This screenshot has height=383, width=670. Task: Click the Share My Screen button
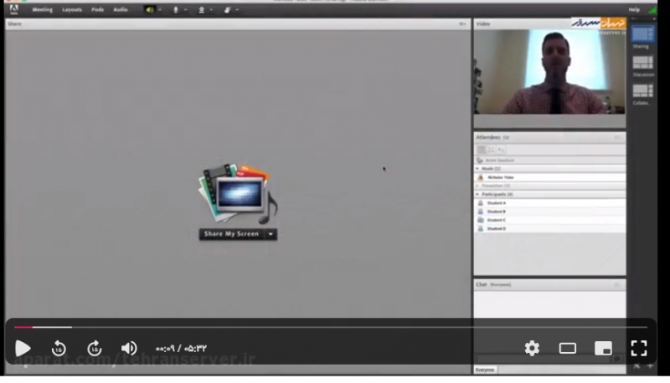(x=231, y=234)
